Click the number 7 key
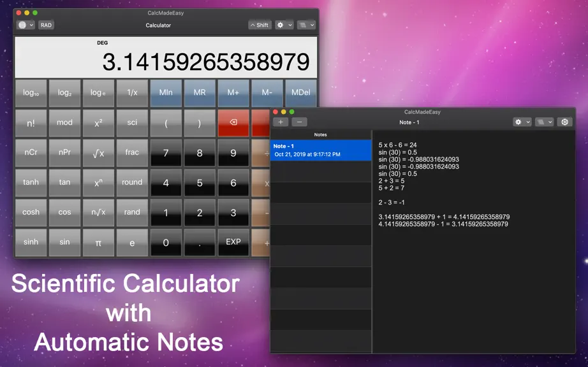Viewport: 588px width, 367px height. coord(166,153)
